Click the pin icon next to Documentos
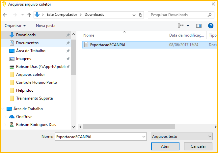 [x=68, y=43]
